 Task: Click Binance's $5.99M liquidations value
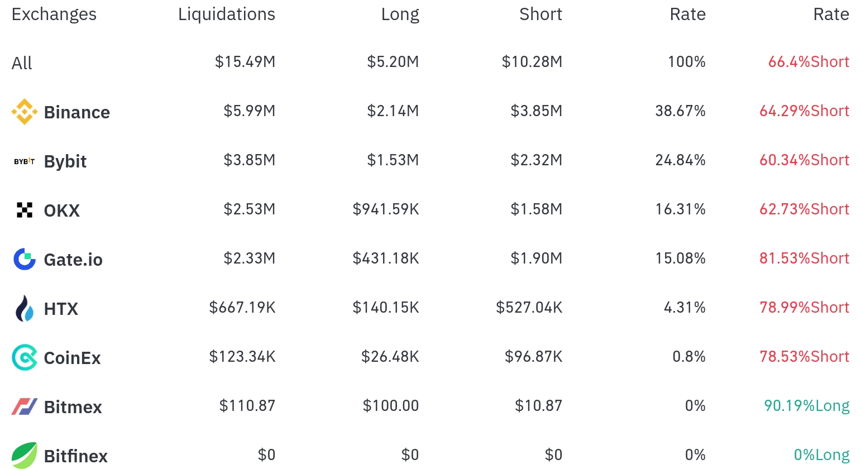click(x=250, y=111)
